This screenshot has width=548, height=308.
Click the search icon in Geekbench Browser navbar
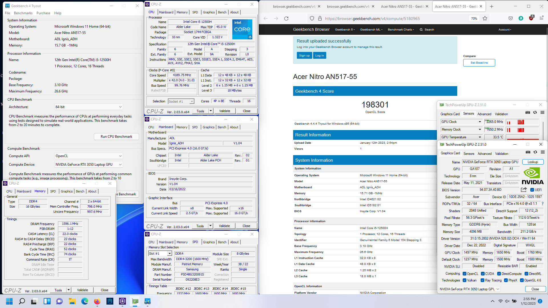(421, 30)
